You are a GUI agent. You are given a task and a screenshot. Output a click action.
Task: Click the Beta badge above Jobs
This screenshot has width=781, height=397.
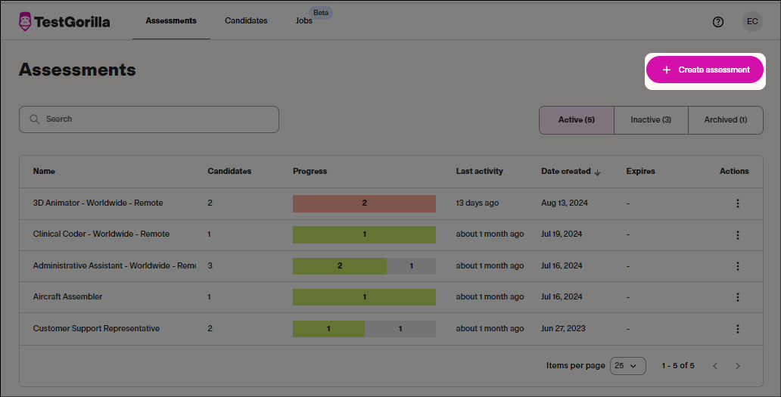321,12
